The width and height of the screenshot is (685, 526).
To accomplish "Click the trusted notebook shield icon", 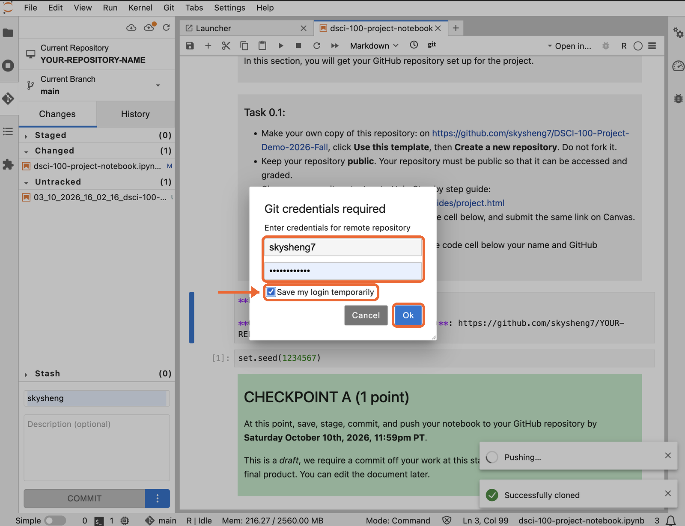I will pos(447,520).
